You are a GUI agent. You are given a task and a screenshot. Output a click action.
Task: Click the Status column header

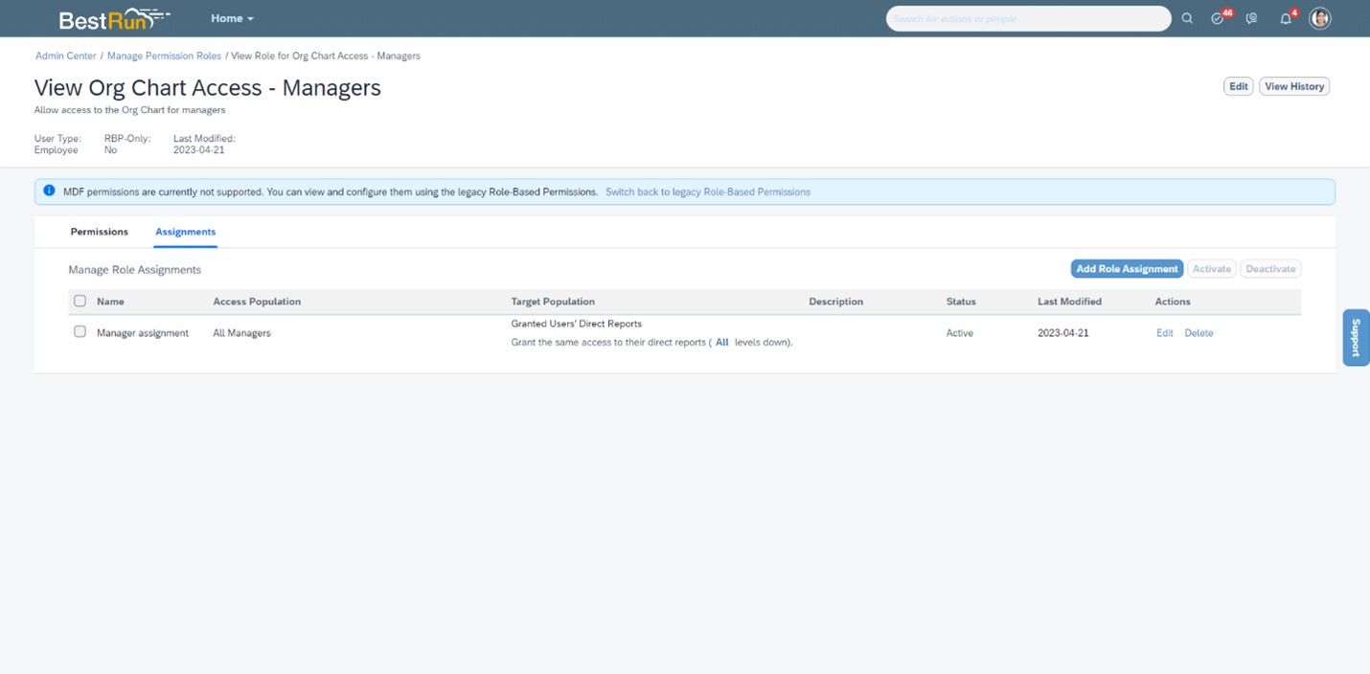click(x=961, y=302)
